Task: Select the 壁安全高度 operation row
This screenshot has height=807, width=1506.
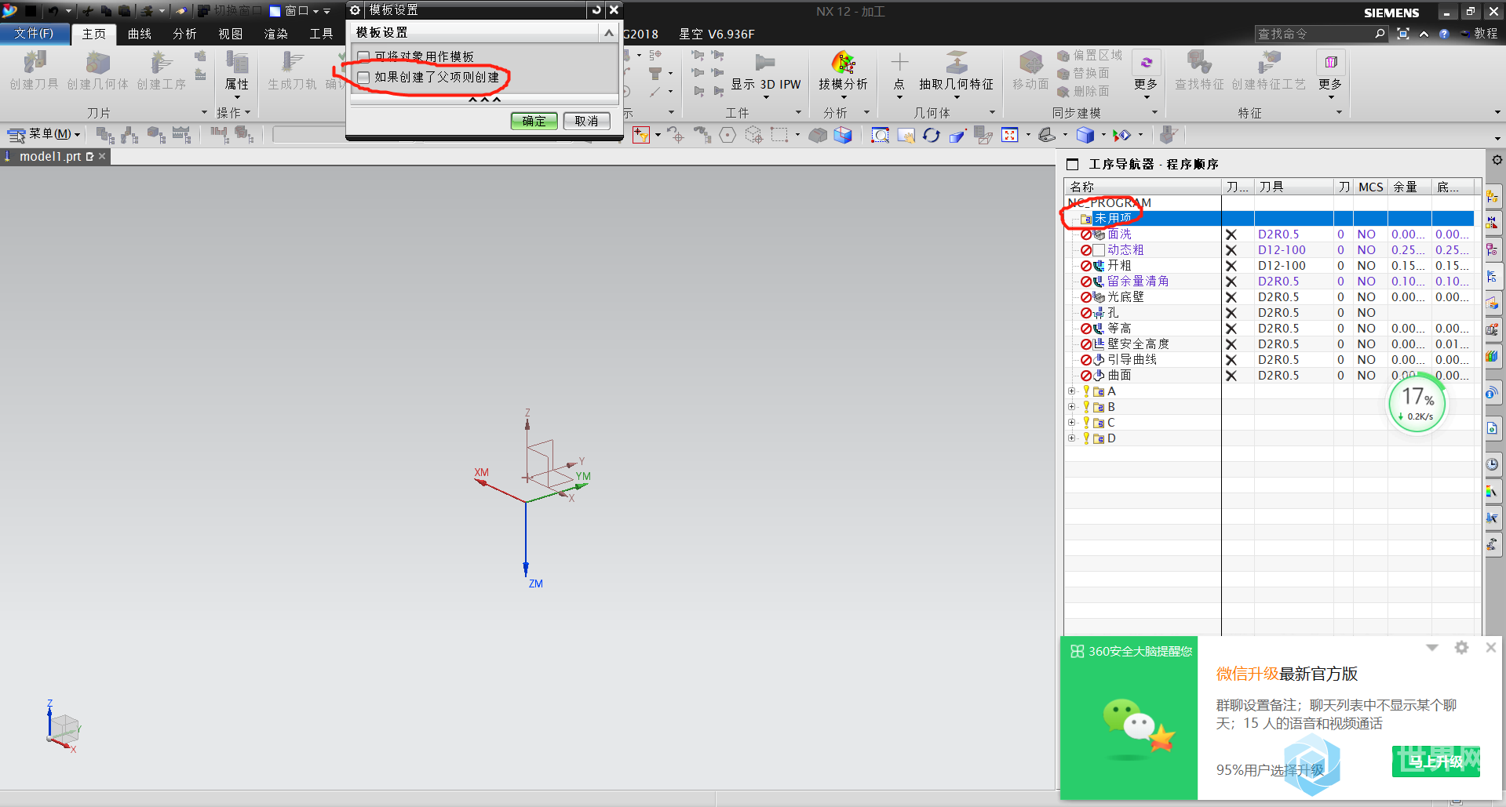Action: 1269,344
